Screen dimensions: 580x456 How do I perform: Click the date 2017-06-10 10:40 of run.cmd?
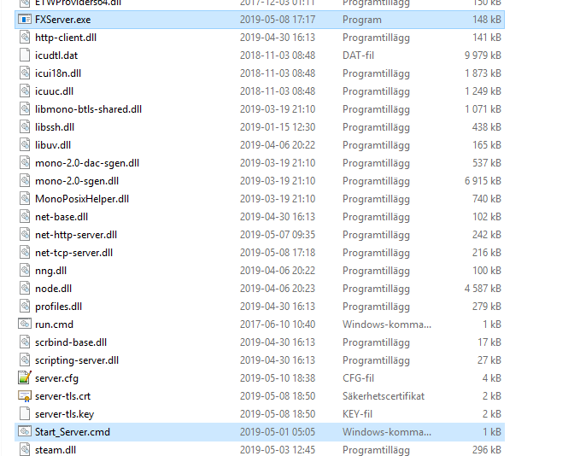(278, 324)
